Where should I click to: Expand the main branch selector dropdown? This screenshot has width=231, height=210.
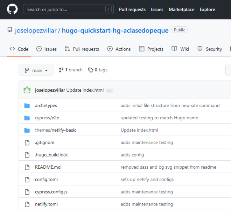point(36,70)
